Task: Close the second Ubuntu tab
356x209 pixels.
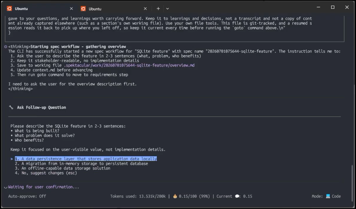Action: point(145,9)
